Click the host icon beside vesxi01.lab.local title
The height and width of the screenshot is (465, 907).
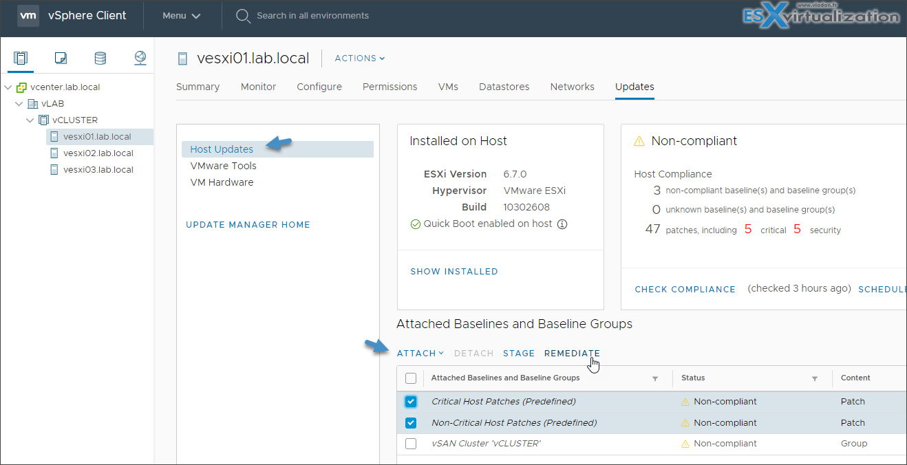183,58
